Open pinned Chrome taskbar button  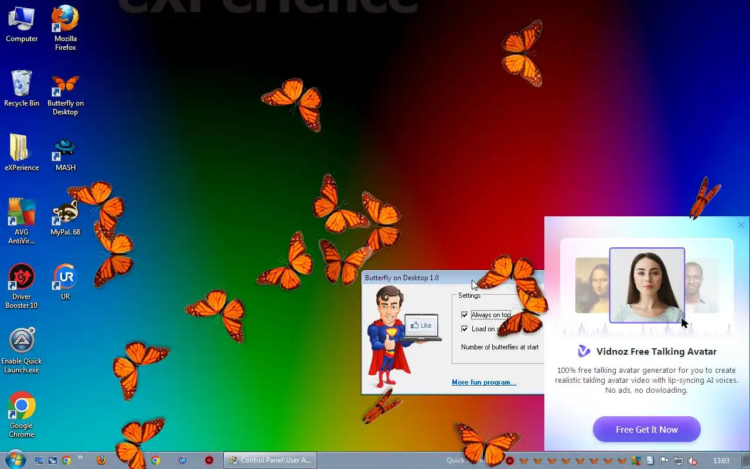(x=155, y=460)
